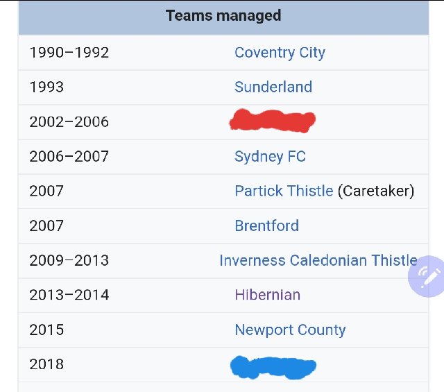Screen dimensions: 444x392
Task: Open the Newport County link
Action: click(x=290, y=330)
